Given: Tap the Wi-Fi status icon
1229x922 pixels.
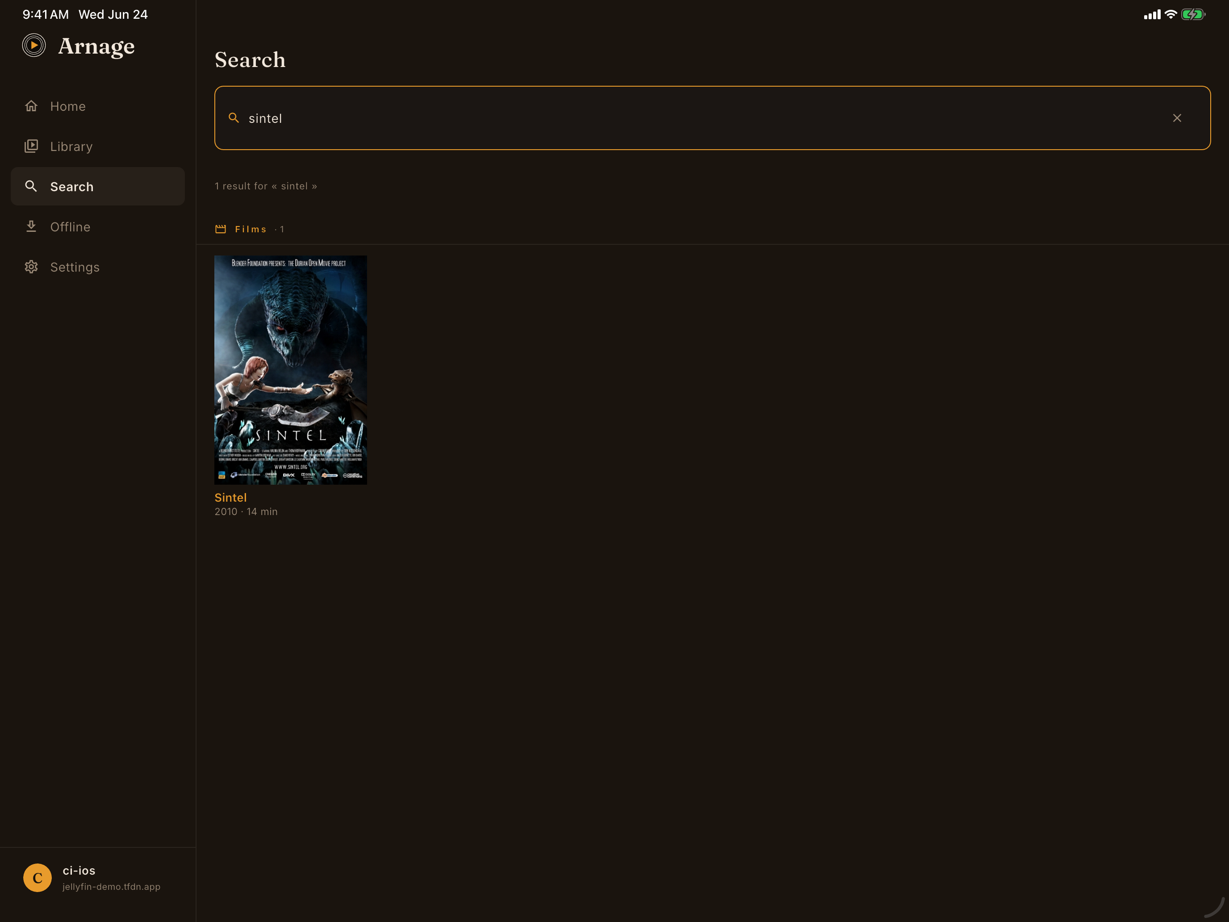Looking at the screenshot, I should click(1170, 14).
